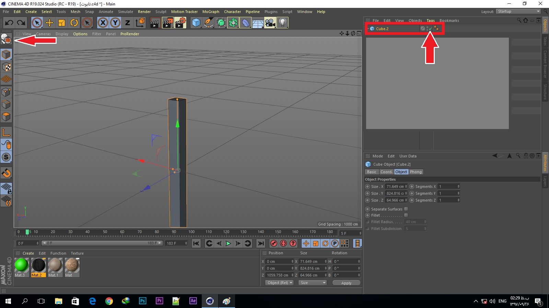Image resolution: width=549 pixels, height=308 pixels.
Task: Open the Object (Rel) dropdown
Action: [x=279, y=283]
